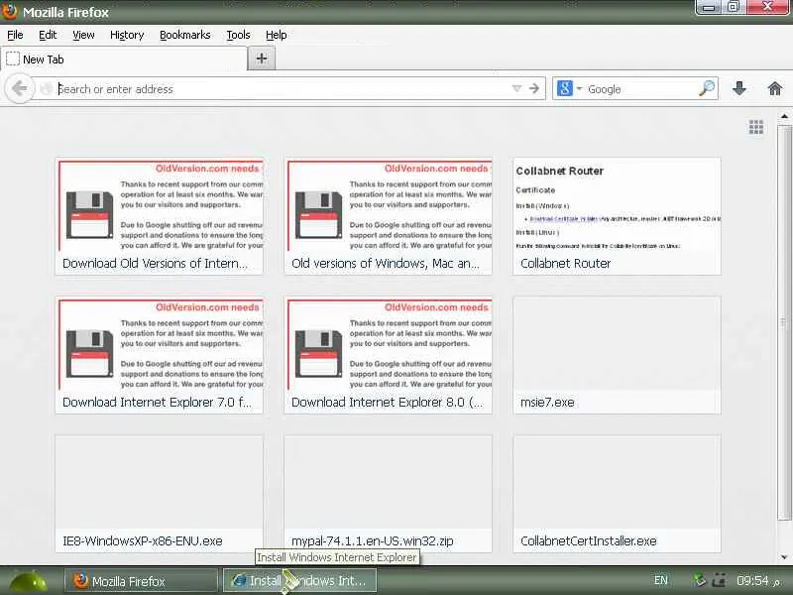Click the vertical scrollbar thumb
793x595 pixels.
(784, 321)
